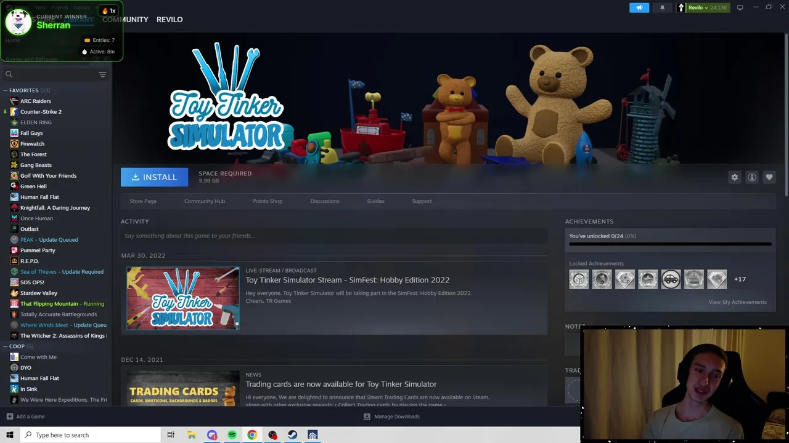Open the Store Page tab
This screenshot has height=443, width=789.
[143, 201]
